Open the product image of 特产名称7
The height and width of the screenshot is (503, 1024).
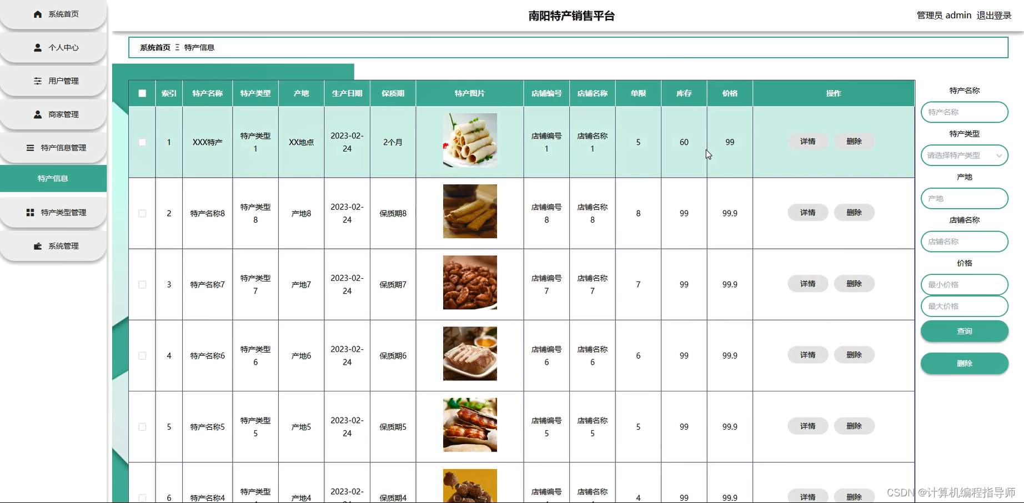(470, 282)
